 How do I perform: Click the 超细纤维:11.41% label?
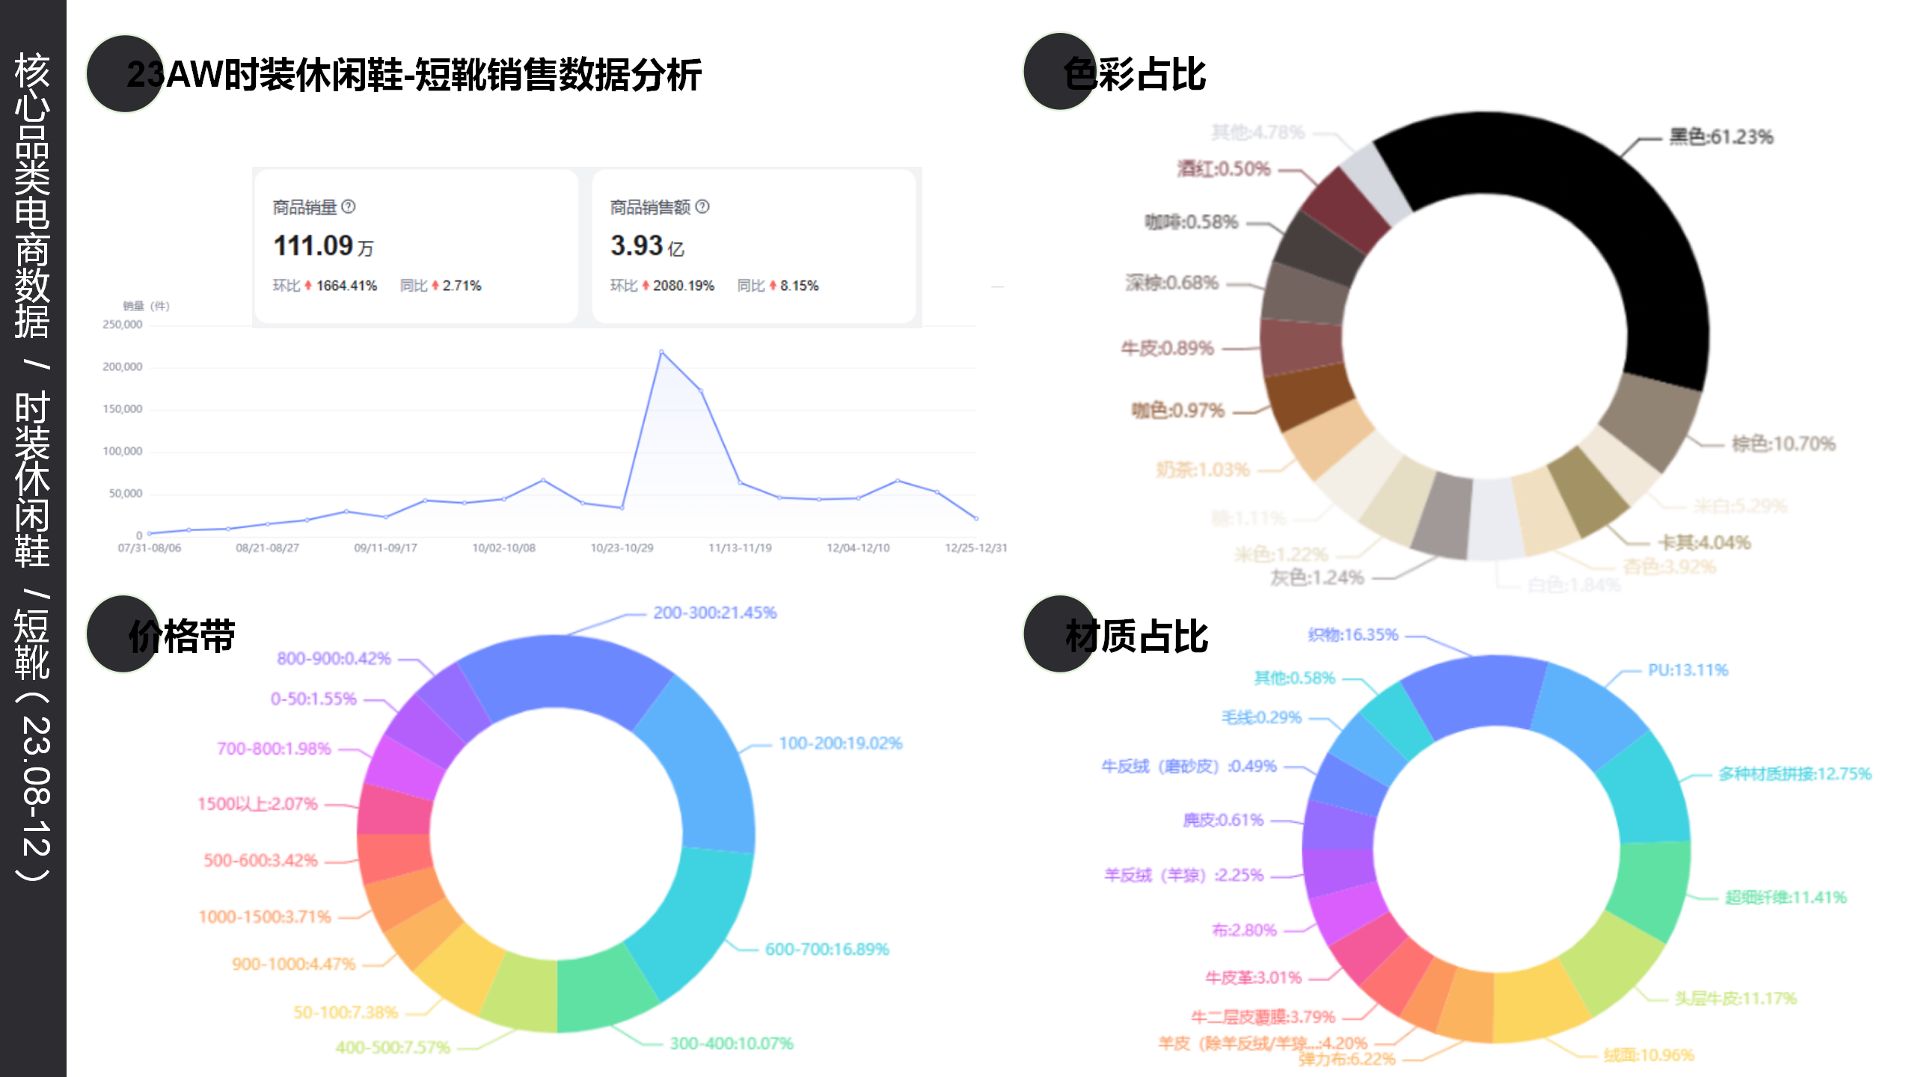tap(1786, 897)
